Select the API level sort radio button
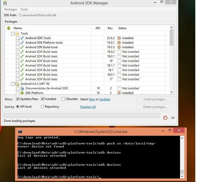The width and height of the screenshot is (208, 182). click(x=18, y=107)
